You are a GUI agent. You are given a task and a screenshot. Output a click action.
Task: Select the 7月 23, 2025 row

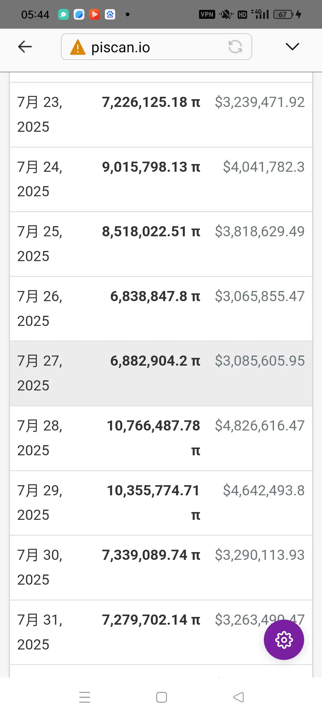coord(161,115)
